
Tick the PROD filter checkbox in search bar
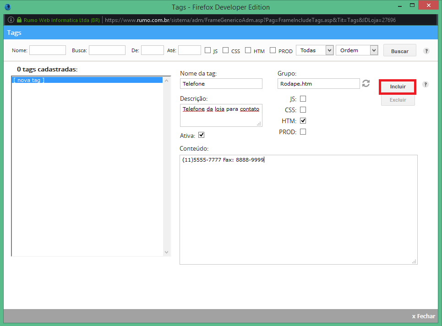tap(273, 50)
